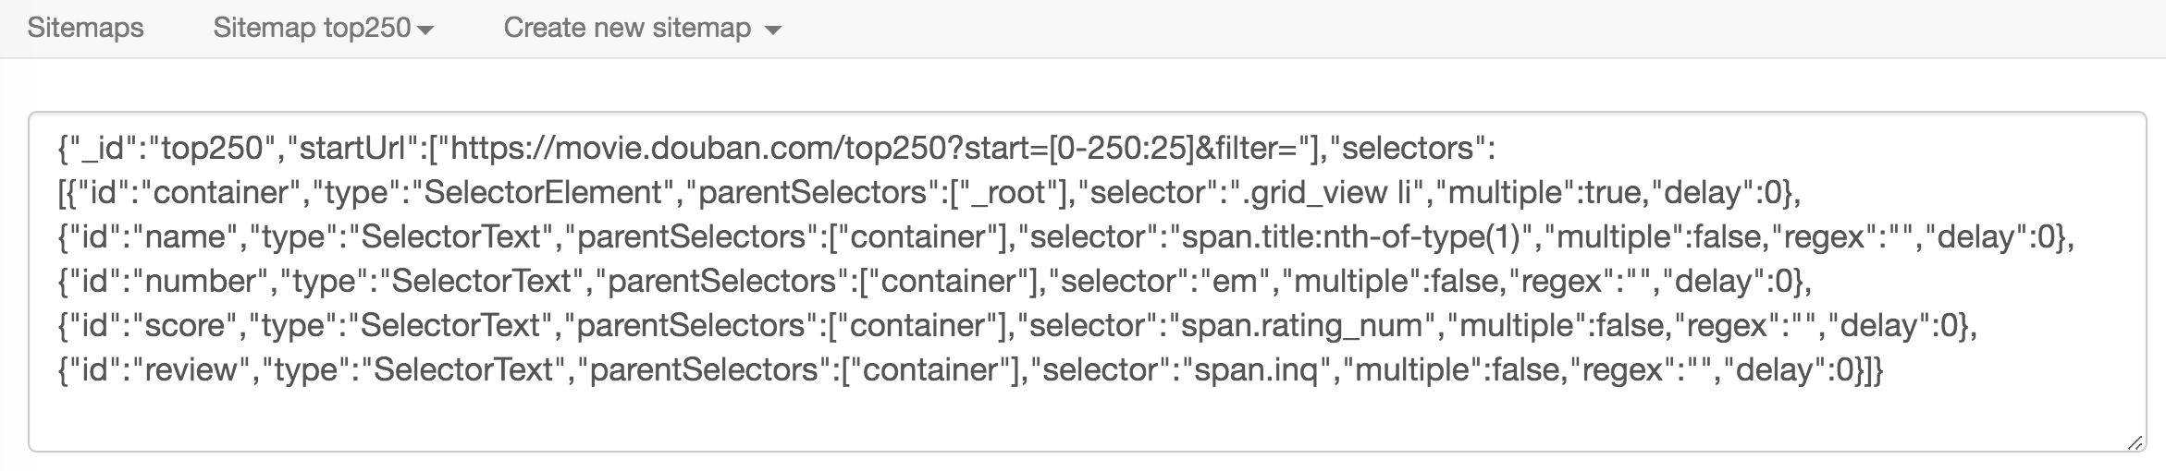This screenshot has width=2166, height=471.
Task: Click the span.inq selector text
Action: 1256,369
